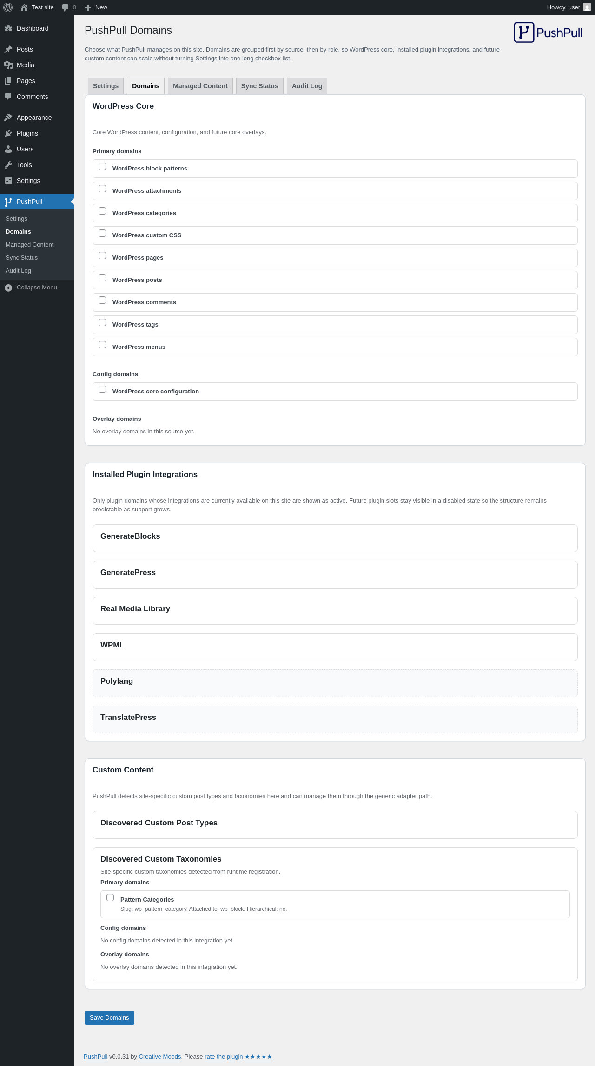
Task: Expand the WPML integration panel
Action: [x=335, y=647]
